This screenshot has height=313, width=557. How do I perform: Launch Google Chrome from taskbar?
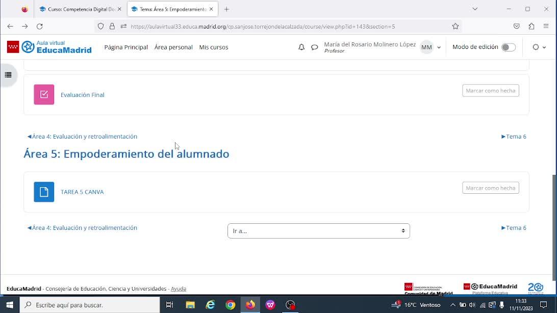230,305
